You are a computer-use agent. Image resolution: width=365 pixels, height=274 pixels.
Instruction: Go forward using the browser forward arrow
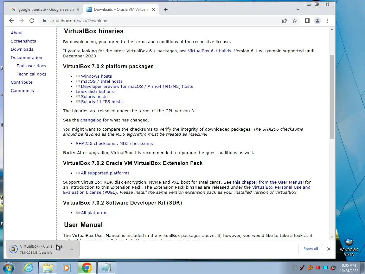pos(22,21)
